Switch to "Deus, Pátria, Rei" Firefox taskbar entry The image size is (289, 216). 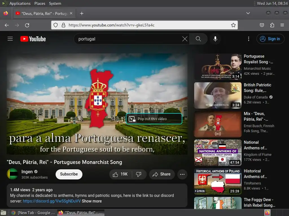click(x=81, y=213)
